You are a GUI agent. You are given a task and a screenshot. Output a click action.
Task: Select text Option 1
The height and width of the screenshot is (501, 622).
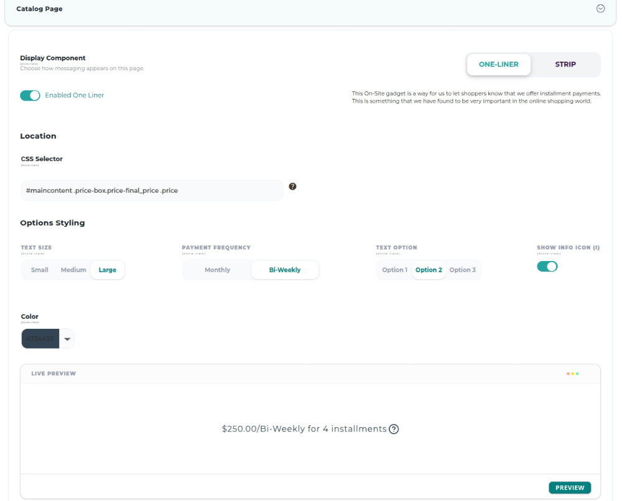tap(395, 270)
